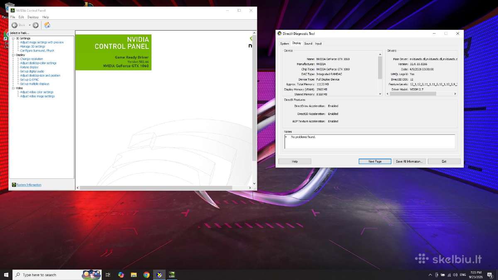Launch Copilot from the taskbar
The height and width of the screenshot is (280, 498).
tap(121, 275)
